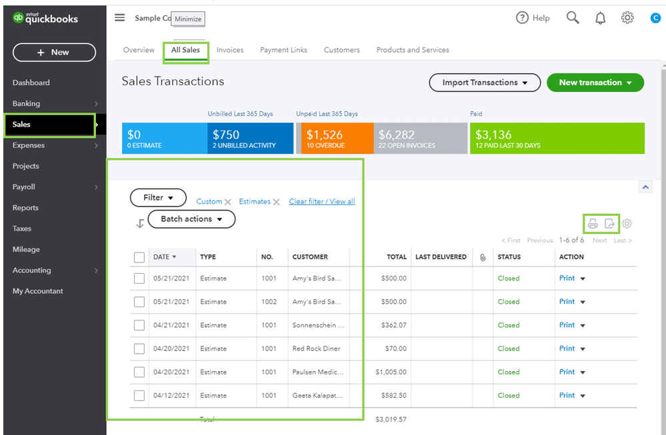Remove the Custom filter tag

tap(227, 202)
